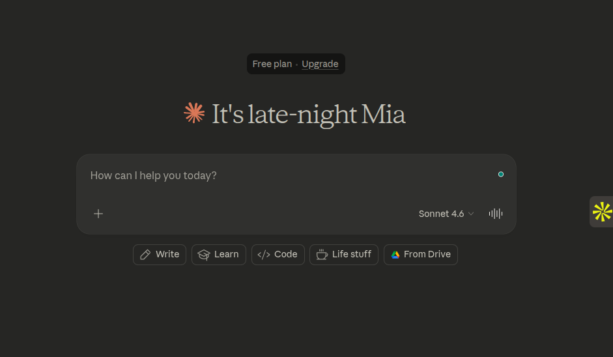The image size is (613, 357).
Task: Click the green status dot in prompt box
Action: (501, 175)
